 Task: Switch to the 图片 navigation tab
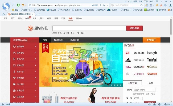point(42,18)
